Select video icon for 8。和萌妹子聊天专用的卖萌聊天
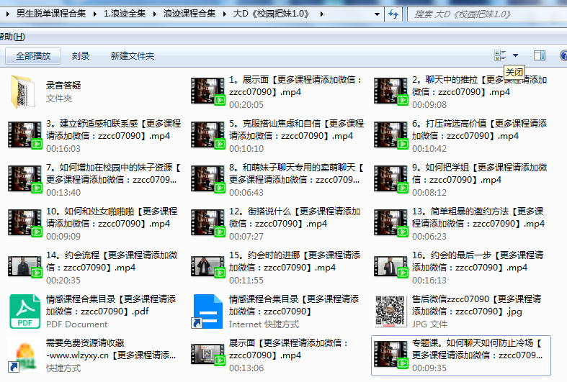 click(207, 178)
